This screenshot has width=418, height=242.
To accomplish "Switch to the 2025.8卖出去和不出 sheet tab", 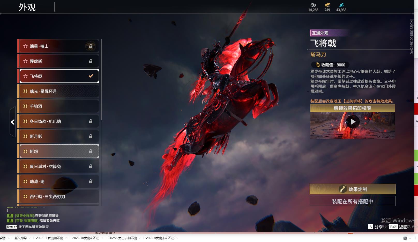I will pyautogui.click(x=160, y=238).
